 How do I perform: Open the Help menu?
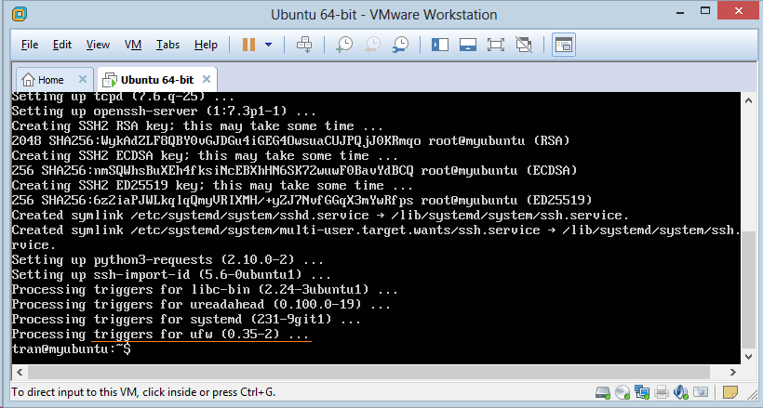206,45
